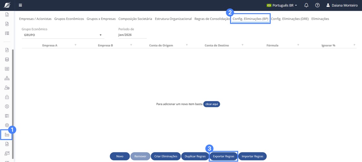This screenshot has height=162, width=362.
Task: Open the document P icon in sidebar
Action: click(7, 50)
